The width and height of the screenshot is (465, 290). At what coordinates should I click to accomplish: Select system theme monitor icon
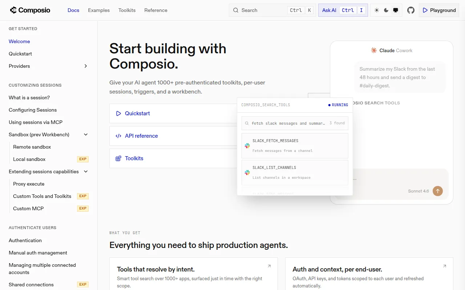[x=396, y=10]
